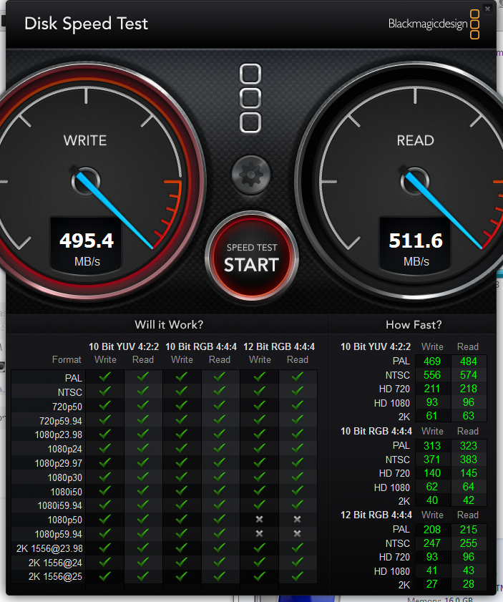Select the 'How Fast?' heading
This screenshot has height=602, width=503.
coord(414,324)
